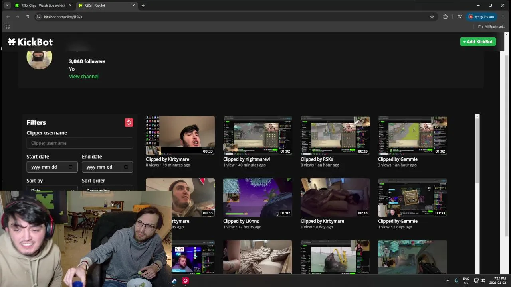Screen dimensions: 511x287
Task: Follow the View channel link
Action: point(83,76)
